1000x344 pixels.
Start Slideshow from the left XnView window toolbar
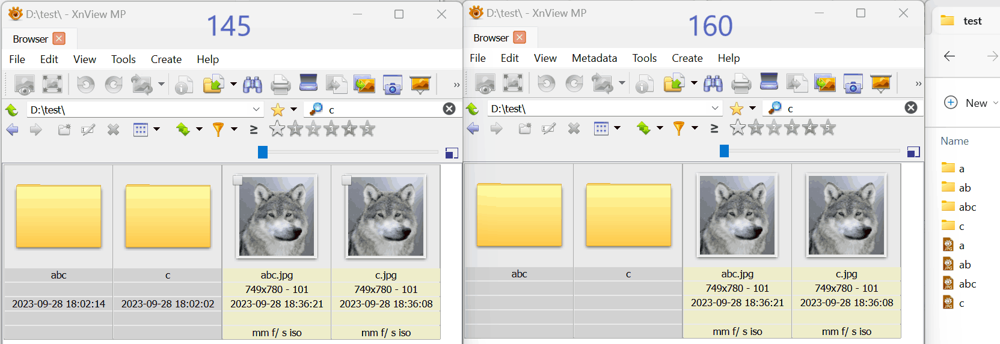coord(420,85)
